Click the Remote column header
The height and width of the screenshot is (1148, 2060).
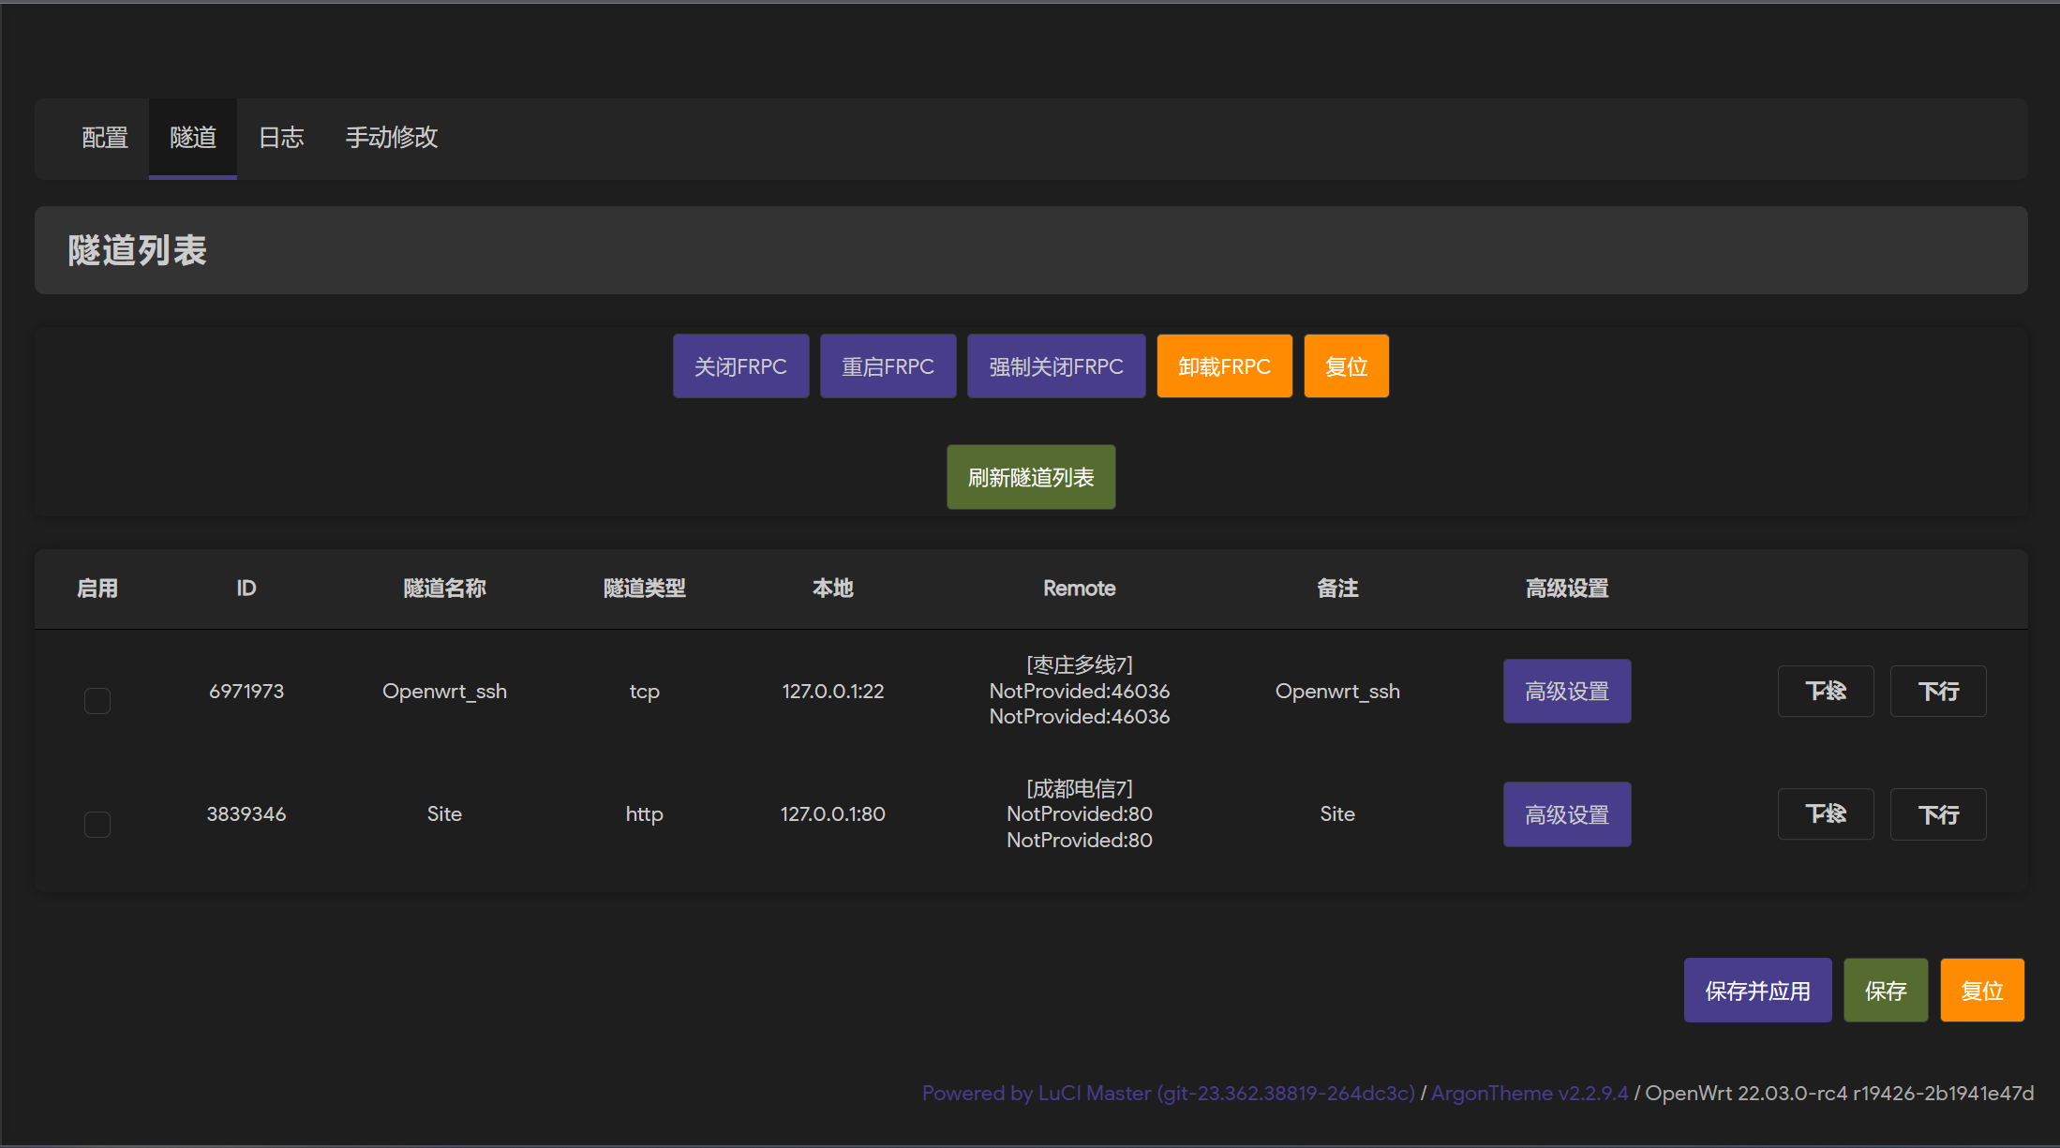pyautogui.click(x=1080, y=589)
